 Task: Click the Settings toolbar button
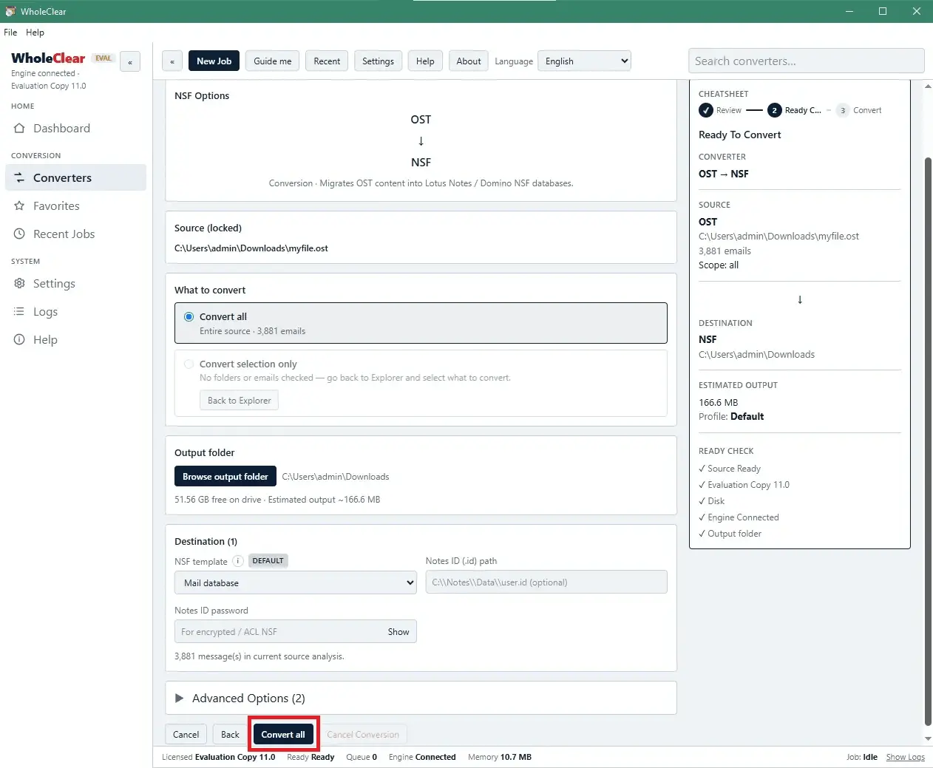(x=378, y=61)
